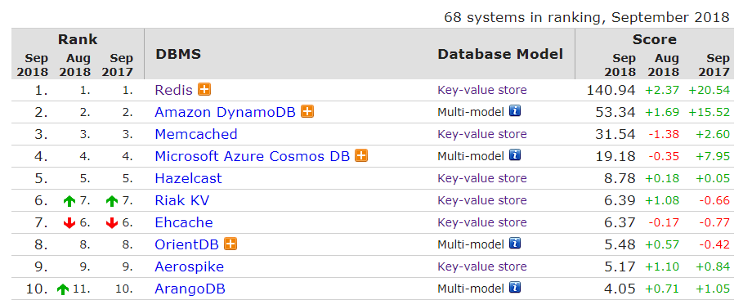Image resolution: width=743 pixels, height=300 pixels.
Task: Open the Riak KV link
Action: point(182,200)
